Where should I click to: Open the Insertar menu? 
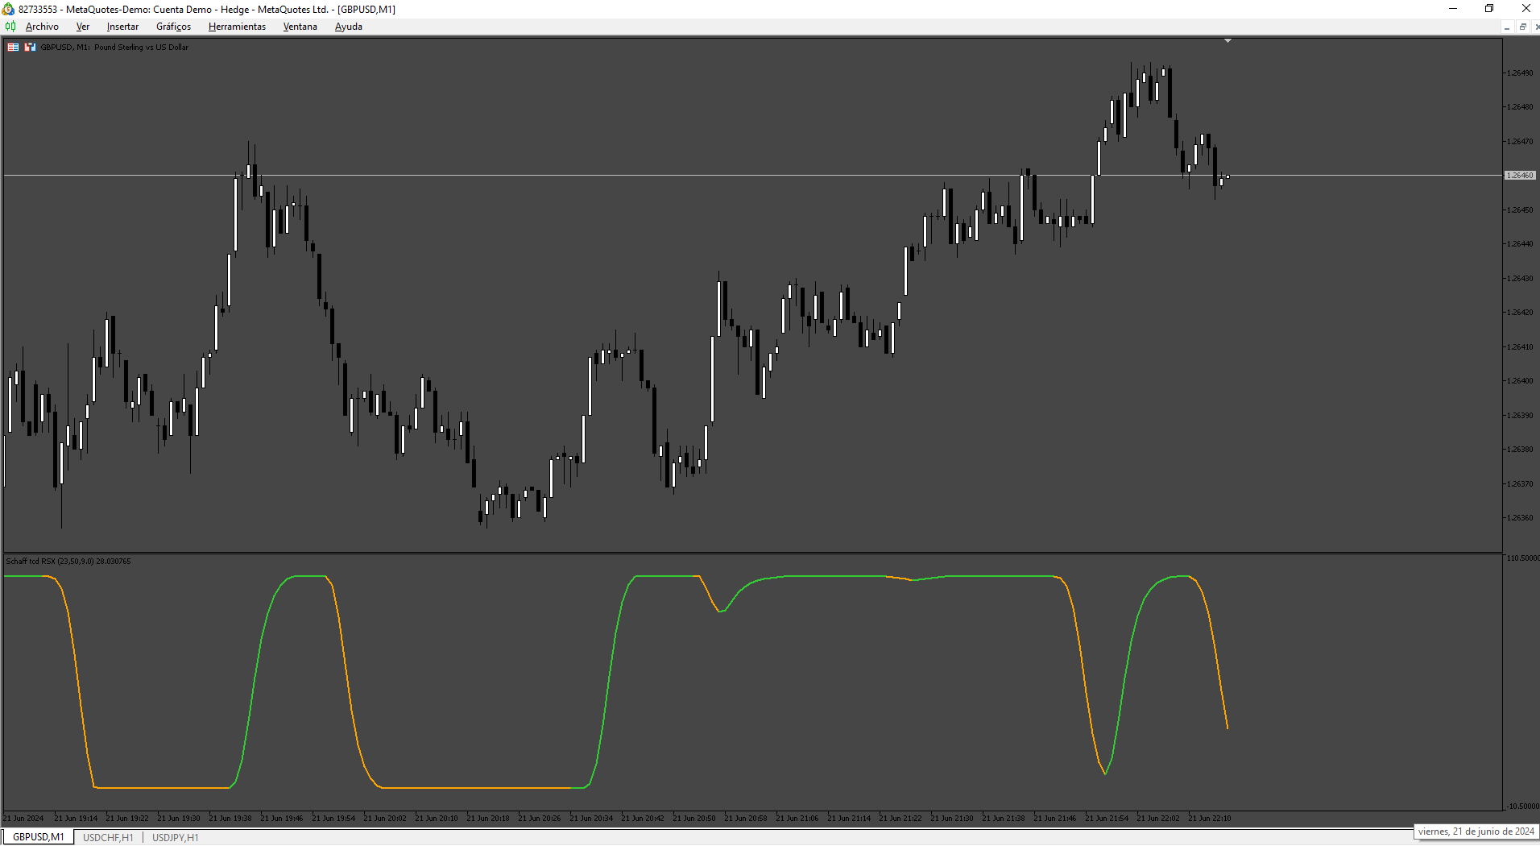(122, 27)
